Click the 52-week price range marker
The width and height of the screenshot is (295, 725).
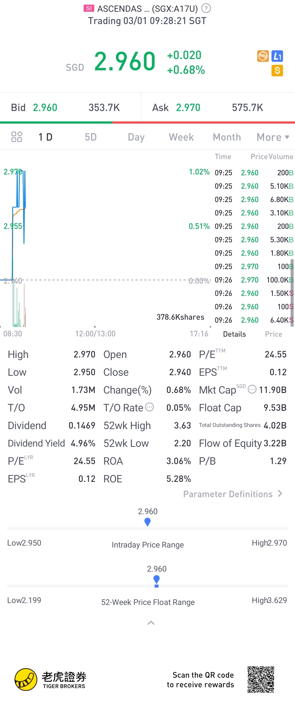point(157,580)
